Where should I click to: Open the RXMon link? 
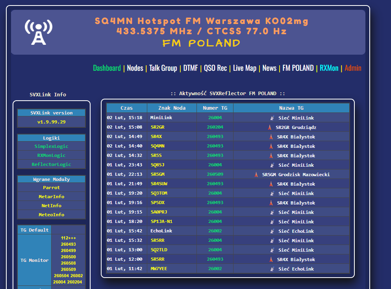[329, 68]
